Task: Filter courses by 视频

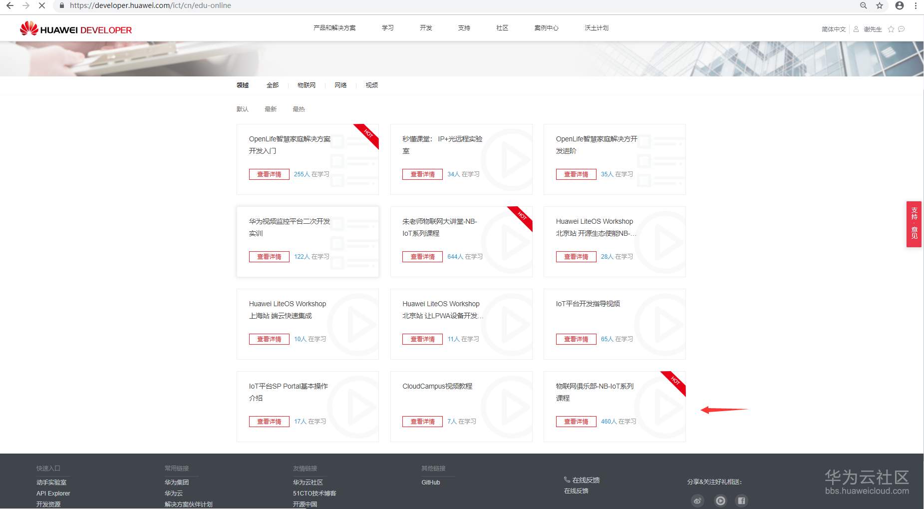Action: pos(372,85)
